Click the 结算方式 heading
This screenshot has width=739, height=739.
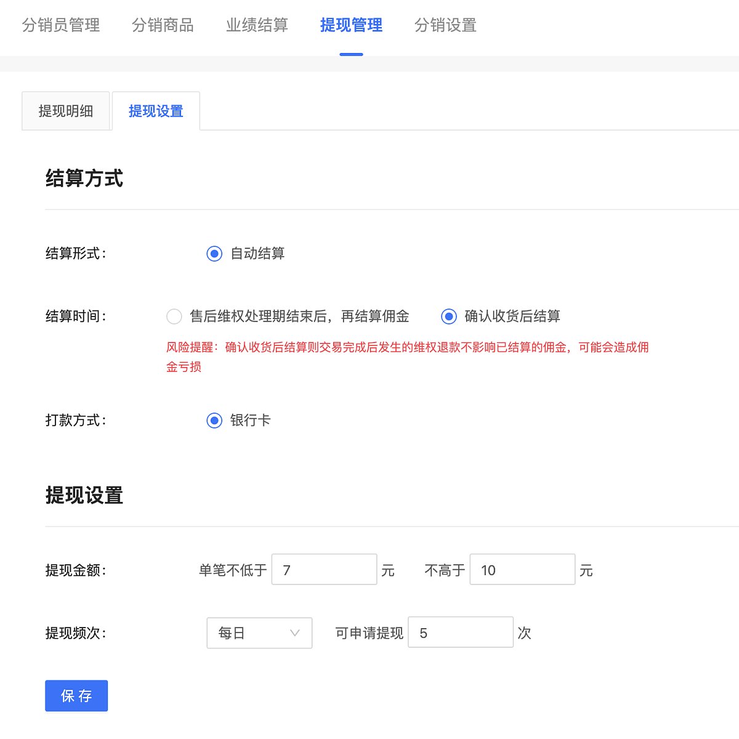click(x=84, y=179)
